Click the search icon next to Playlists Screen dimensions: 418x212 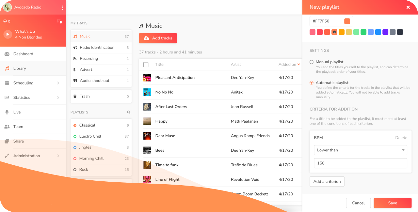(x=129, y=112)
